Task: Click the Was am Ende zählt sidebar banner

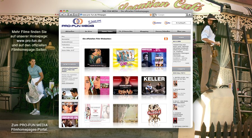Action: [x=70, y=108]
